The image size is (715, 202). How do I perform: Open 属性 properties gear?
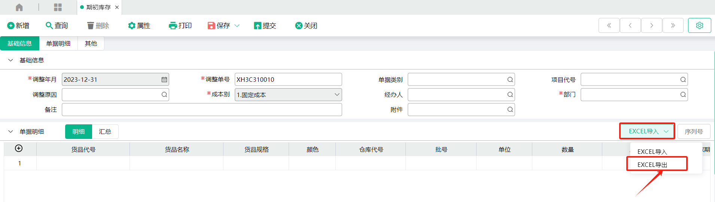pos(132,26)
